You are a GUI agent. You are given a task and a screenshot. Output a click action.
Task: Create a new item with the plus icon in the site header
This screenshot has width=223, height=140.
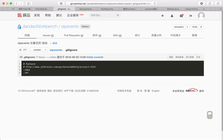(163, 16)
